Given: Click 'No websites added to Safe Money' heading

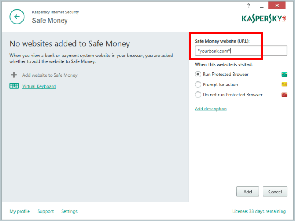Looking at the screenshot, I should tap(70, 44).
